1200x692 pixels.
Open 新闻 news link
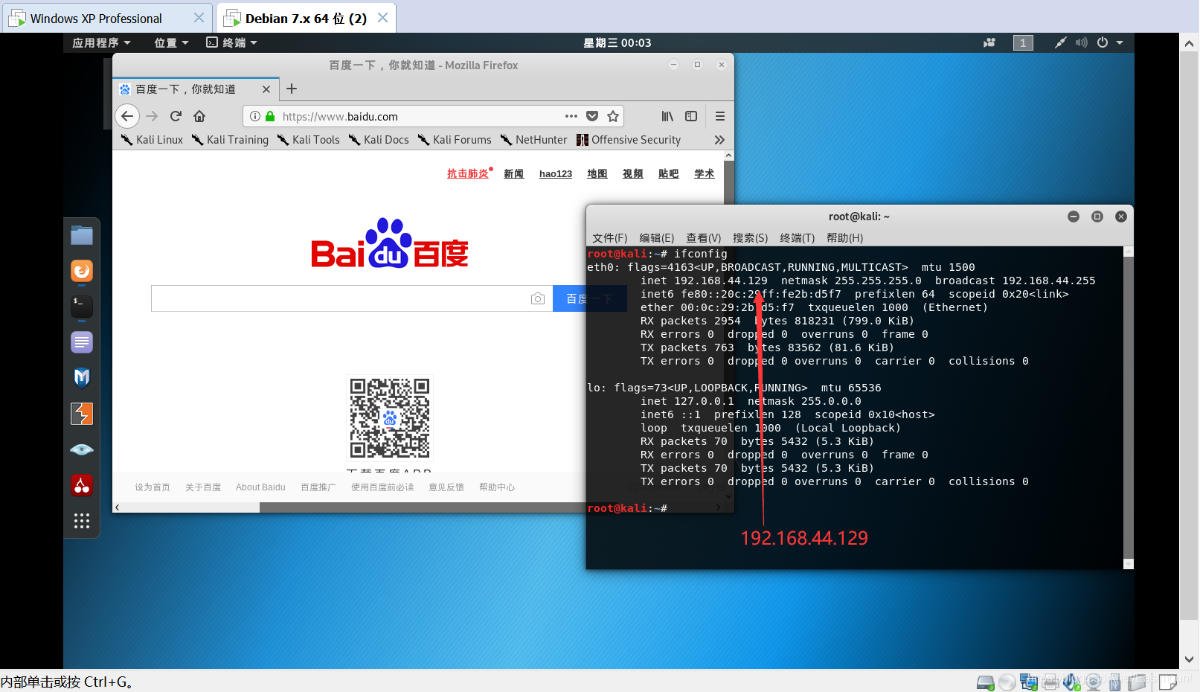(x=513, y=173)
